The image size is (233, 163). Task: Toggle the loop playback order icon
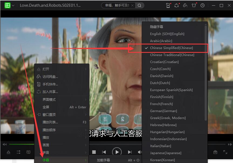[x=18, y=152]
